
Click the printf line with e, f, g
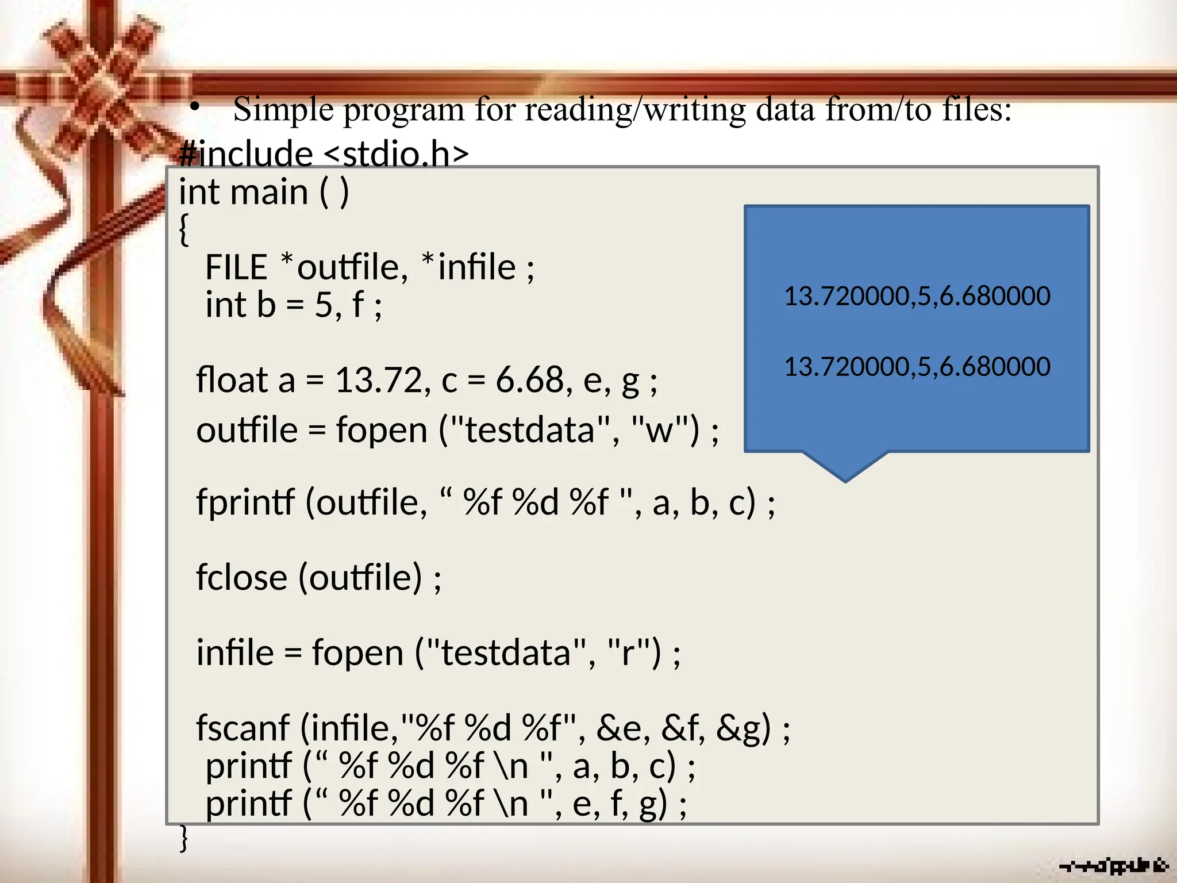(446, 803)
